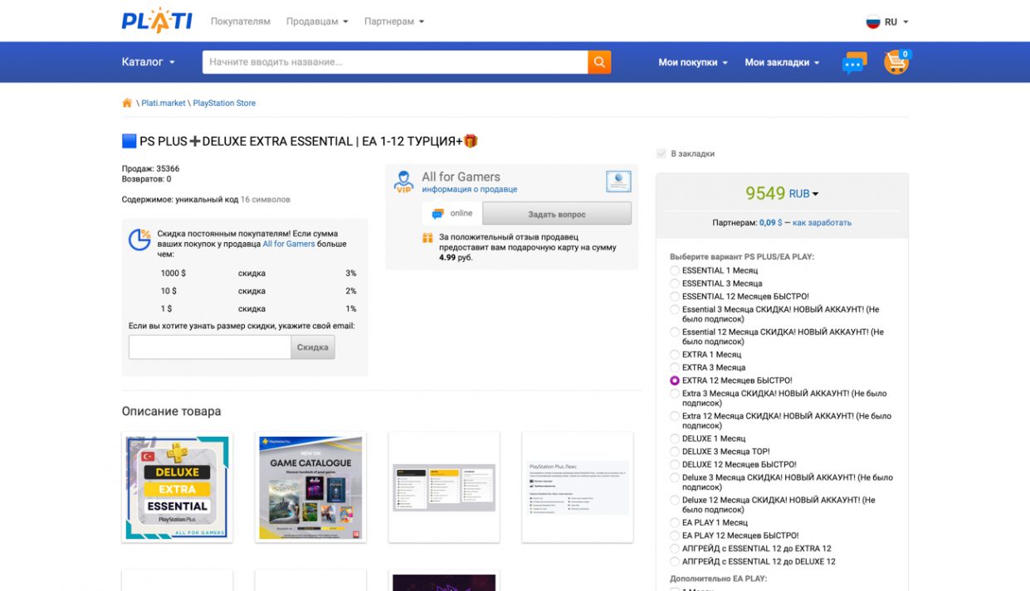
Task: Select EXTRA 1 Месяц option
Action: [675, 355]
